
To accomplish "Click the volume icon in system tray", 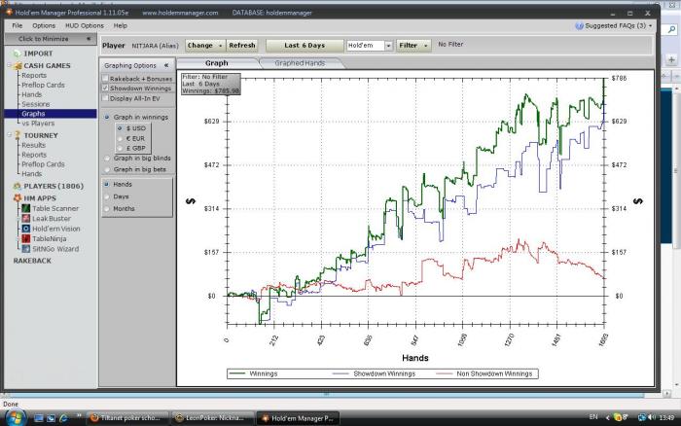I will [652, 417].
